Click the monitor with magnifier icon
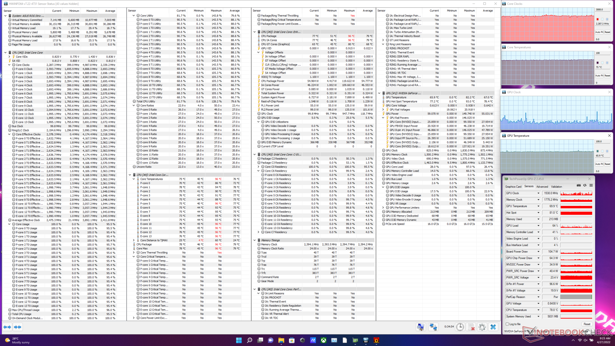Screen dimensions: 615x346 [x=421, y=327]
